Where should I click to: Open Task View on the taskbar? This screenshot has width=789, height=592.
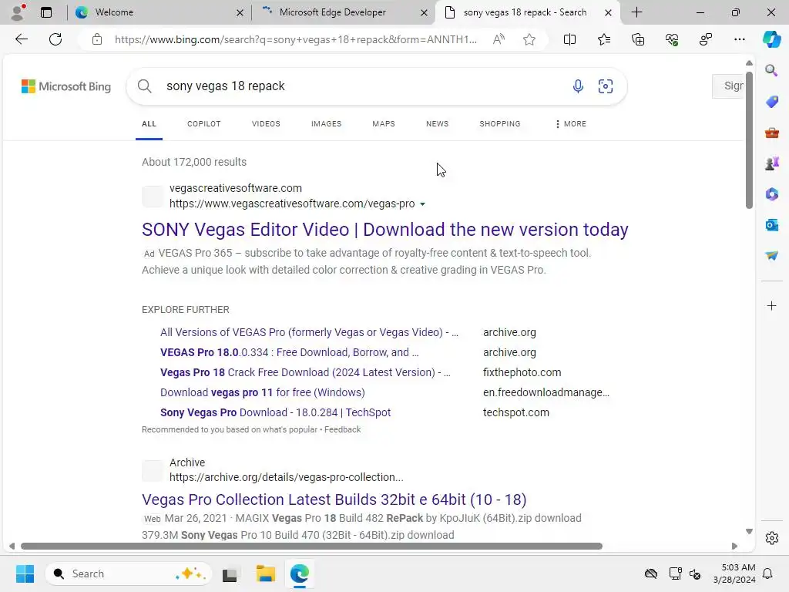pyautogui.click(x=230, y=573)
